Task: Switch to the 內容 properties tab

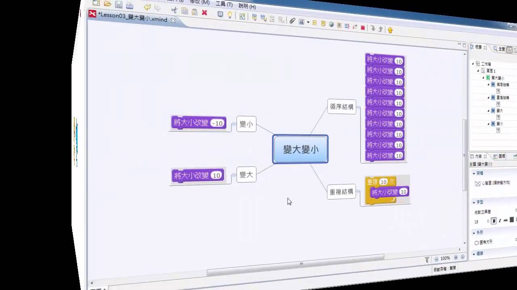Action: point(478,156)
